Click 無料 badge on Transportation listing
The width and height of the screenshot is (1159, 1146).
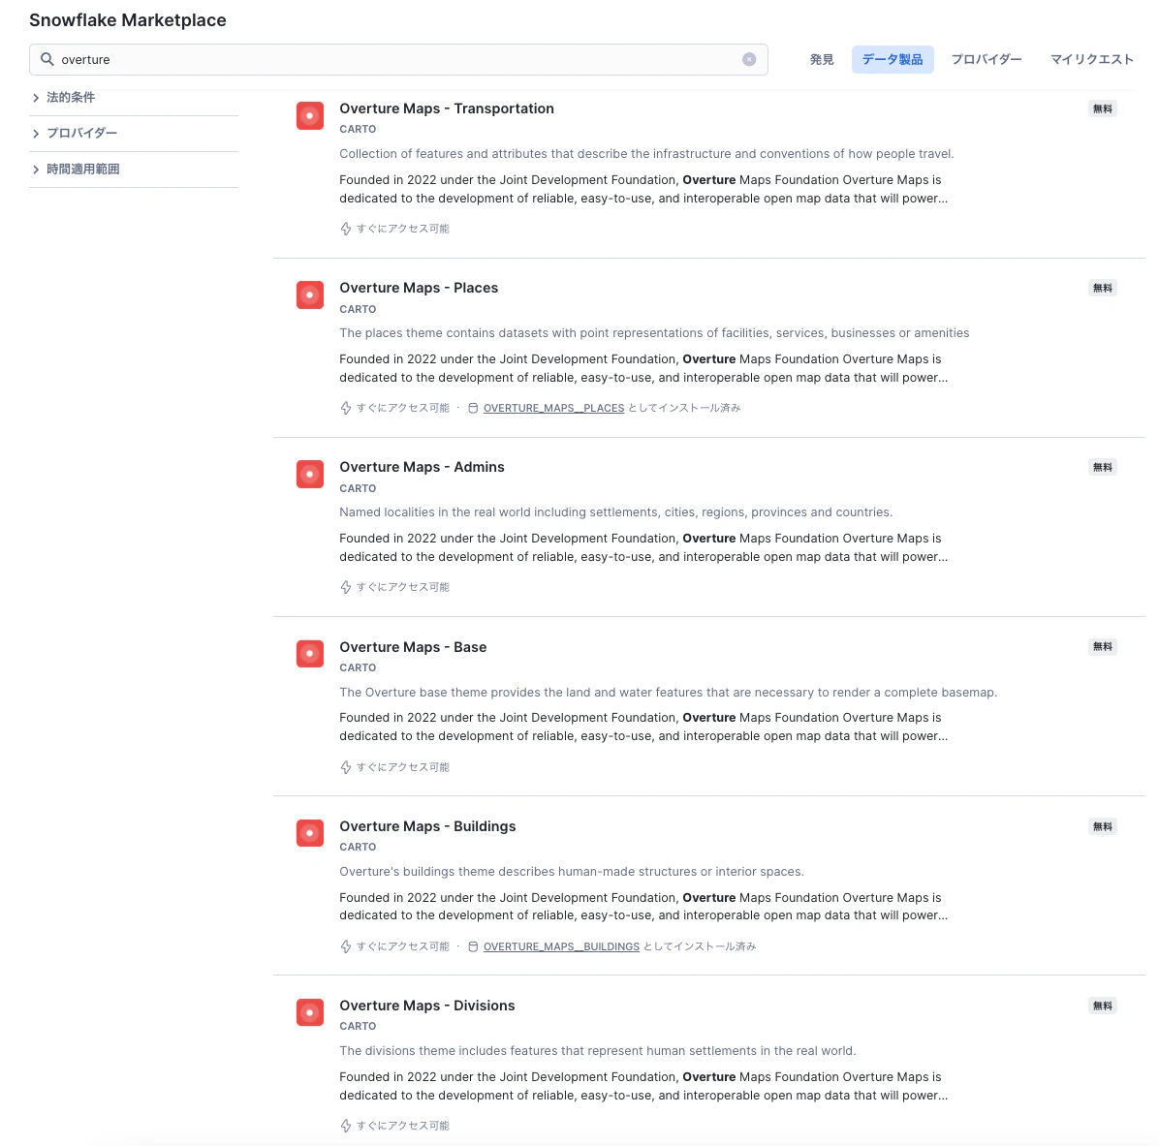tap(1102, 108)
